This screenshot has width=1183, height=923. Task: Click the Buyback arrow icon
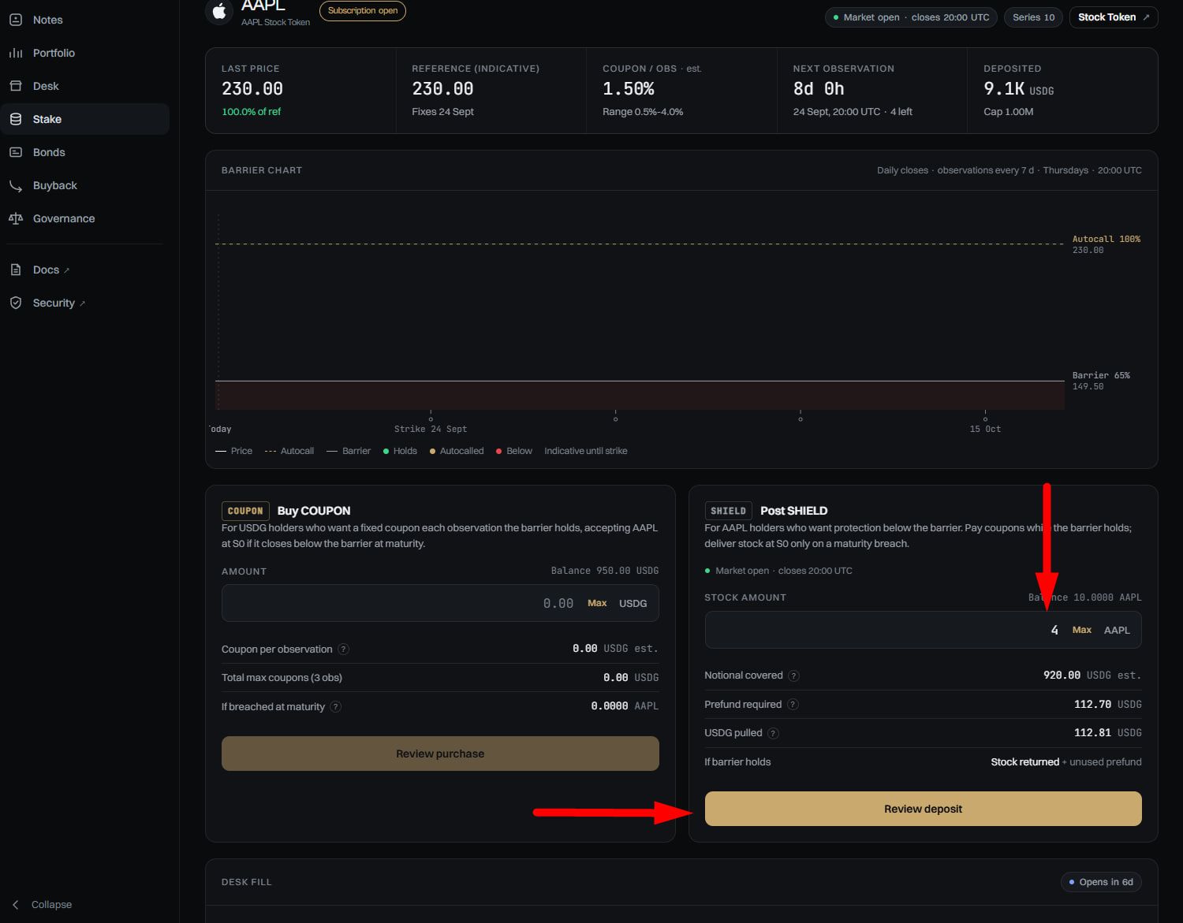pos(16,185)
